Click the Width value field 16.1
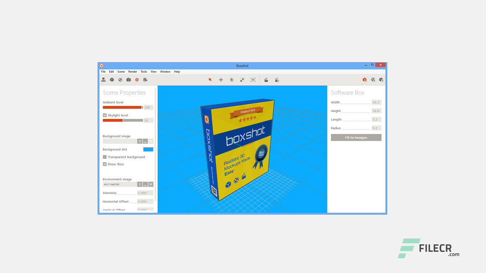The width and height of the screenshot is (486, 273). tap(376, 102)
